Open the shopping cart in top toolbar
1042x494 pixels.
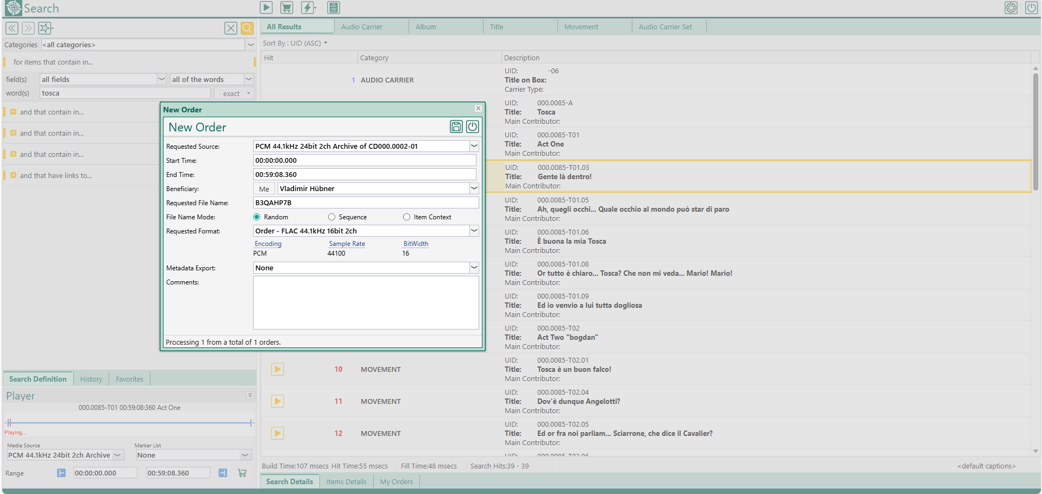pos(286,8)
